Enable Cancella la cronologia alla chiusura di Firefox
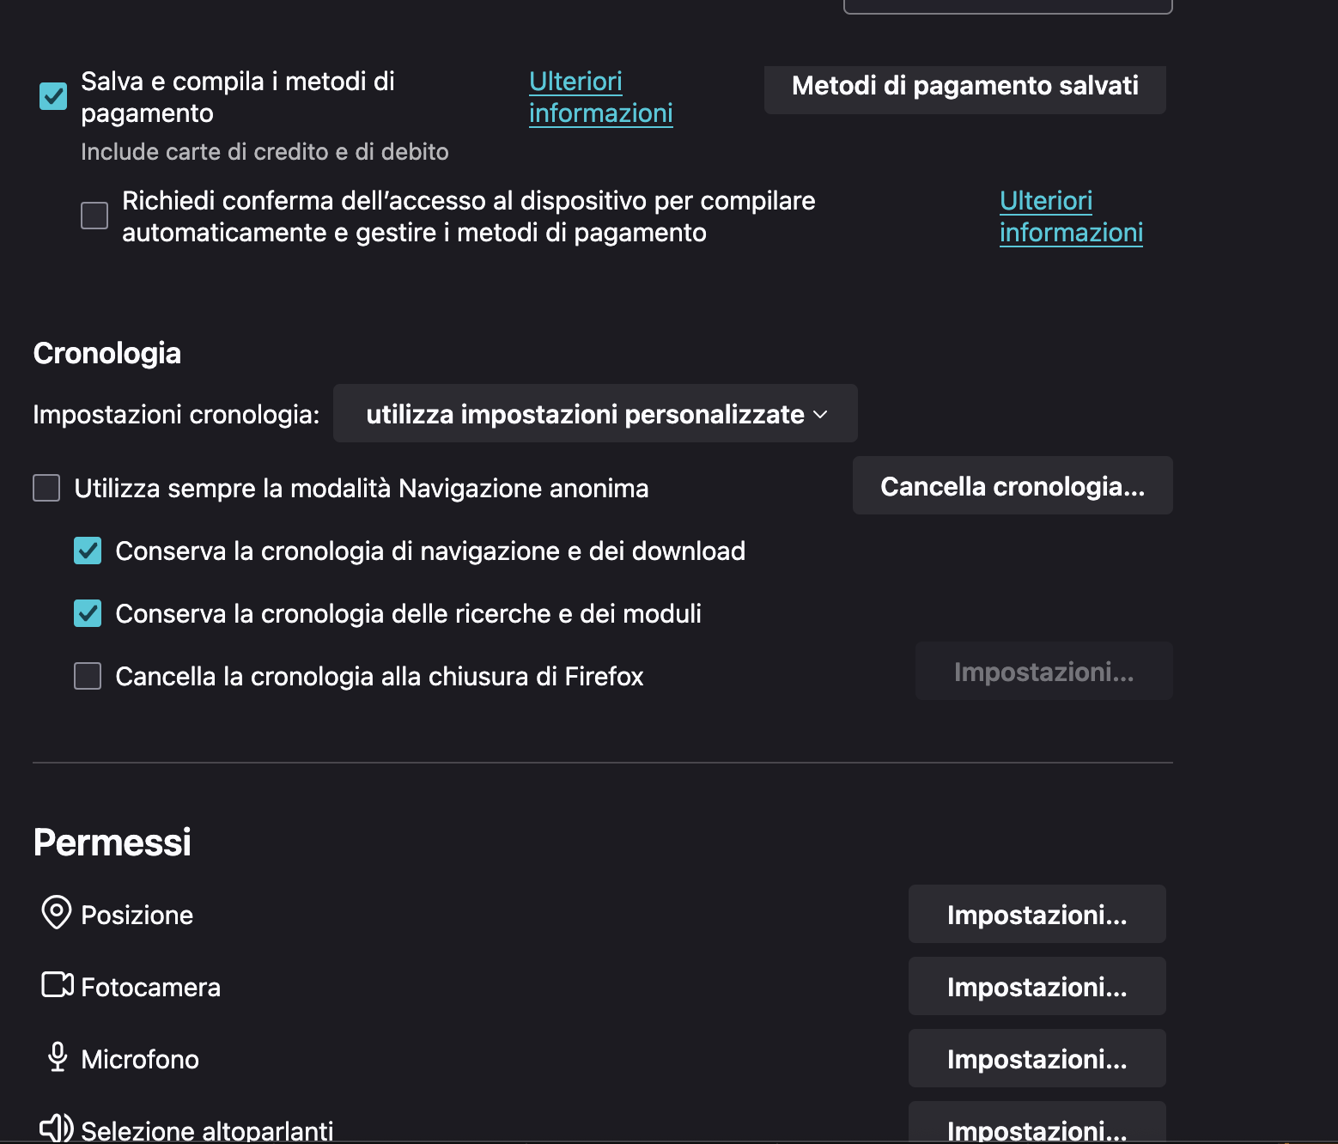The width and height of the screenshot is (1338, 1144). [x=88, y=676]
